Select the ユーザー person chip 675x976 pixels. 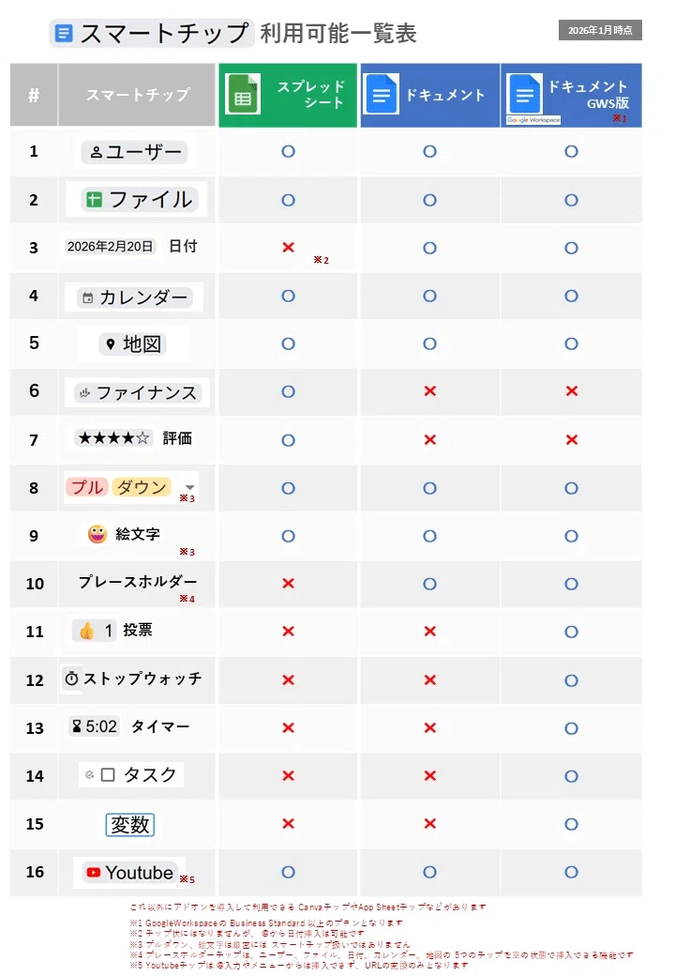click(134, 152)
